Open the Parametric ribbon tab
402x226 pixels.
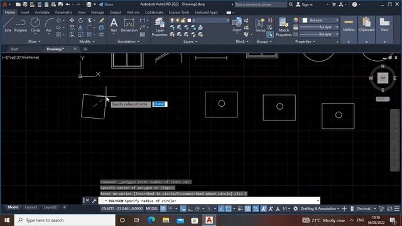[63, 12]
